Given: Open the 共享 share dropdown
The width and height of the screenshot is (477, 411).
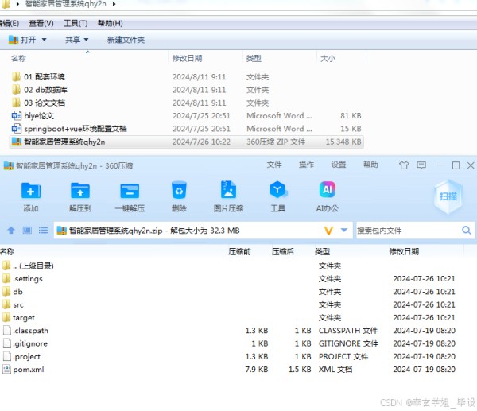Looking at the screenshot, I should pos(76,40).
